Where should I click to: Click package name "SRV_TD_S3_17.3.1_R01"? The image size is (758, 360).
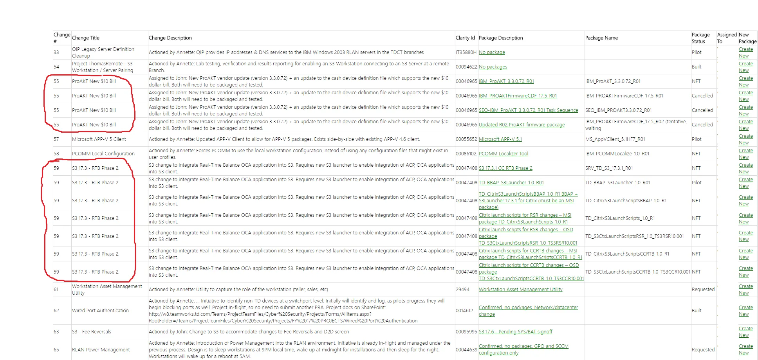(609, 168)
